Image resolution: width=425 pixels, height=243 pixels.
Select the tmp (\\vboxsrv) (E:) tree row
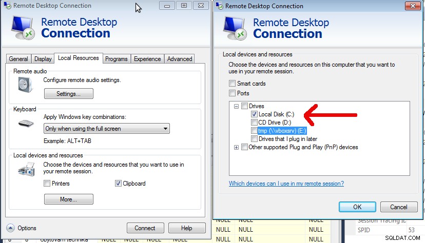pyautogui.click(x=282, y=131)
